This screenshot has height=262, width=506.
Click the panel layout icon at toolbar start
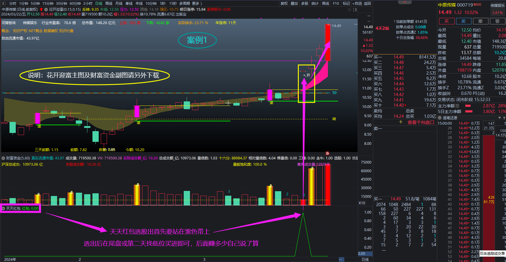coord(4,3)
